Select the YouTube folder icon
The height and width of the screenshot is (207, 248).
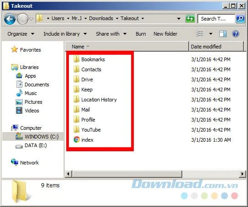click(x=77, y=130)
